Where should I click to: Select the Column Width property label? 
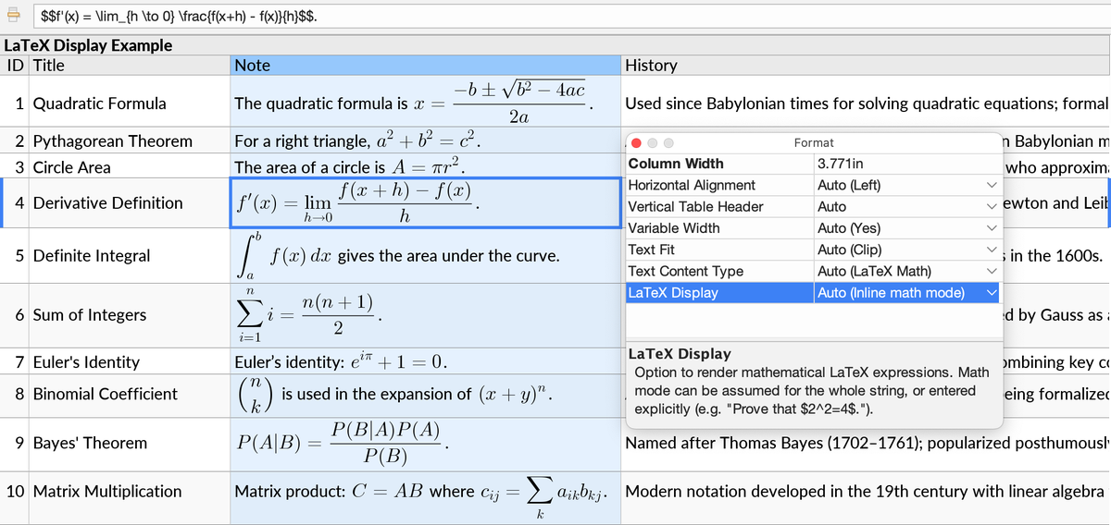click(676, 164)
